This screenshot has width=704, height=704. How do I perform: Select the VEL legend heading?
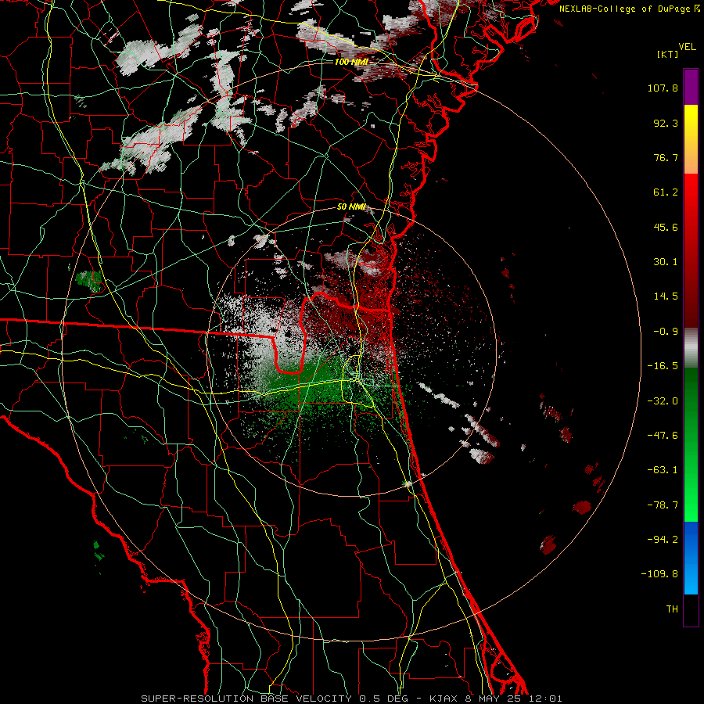(x=687, y=46)
